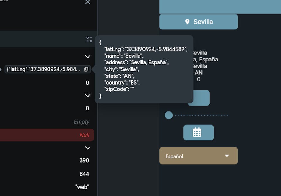The width and height of the screenshot is (281, 196).
Task: Click the "web" value
Action: point(82,187)
